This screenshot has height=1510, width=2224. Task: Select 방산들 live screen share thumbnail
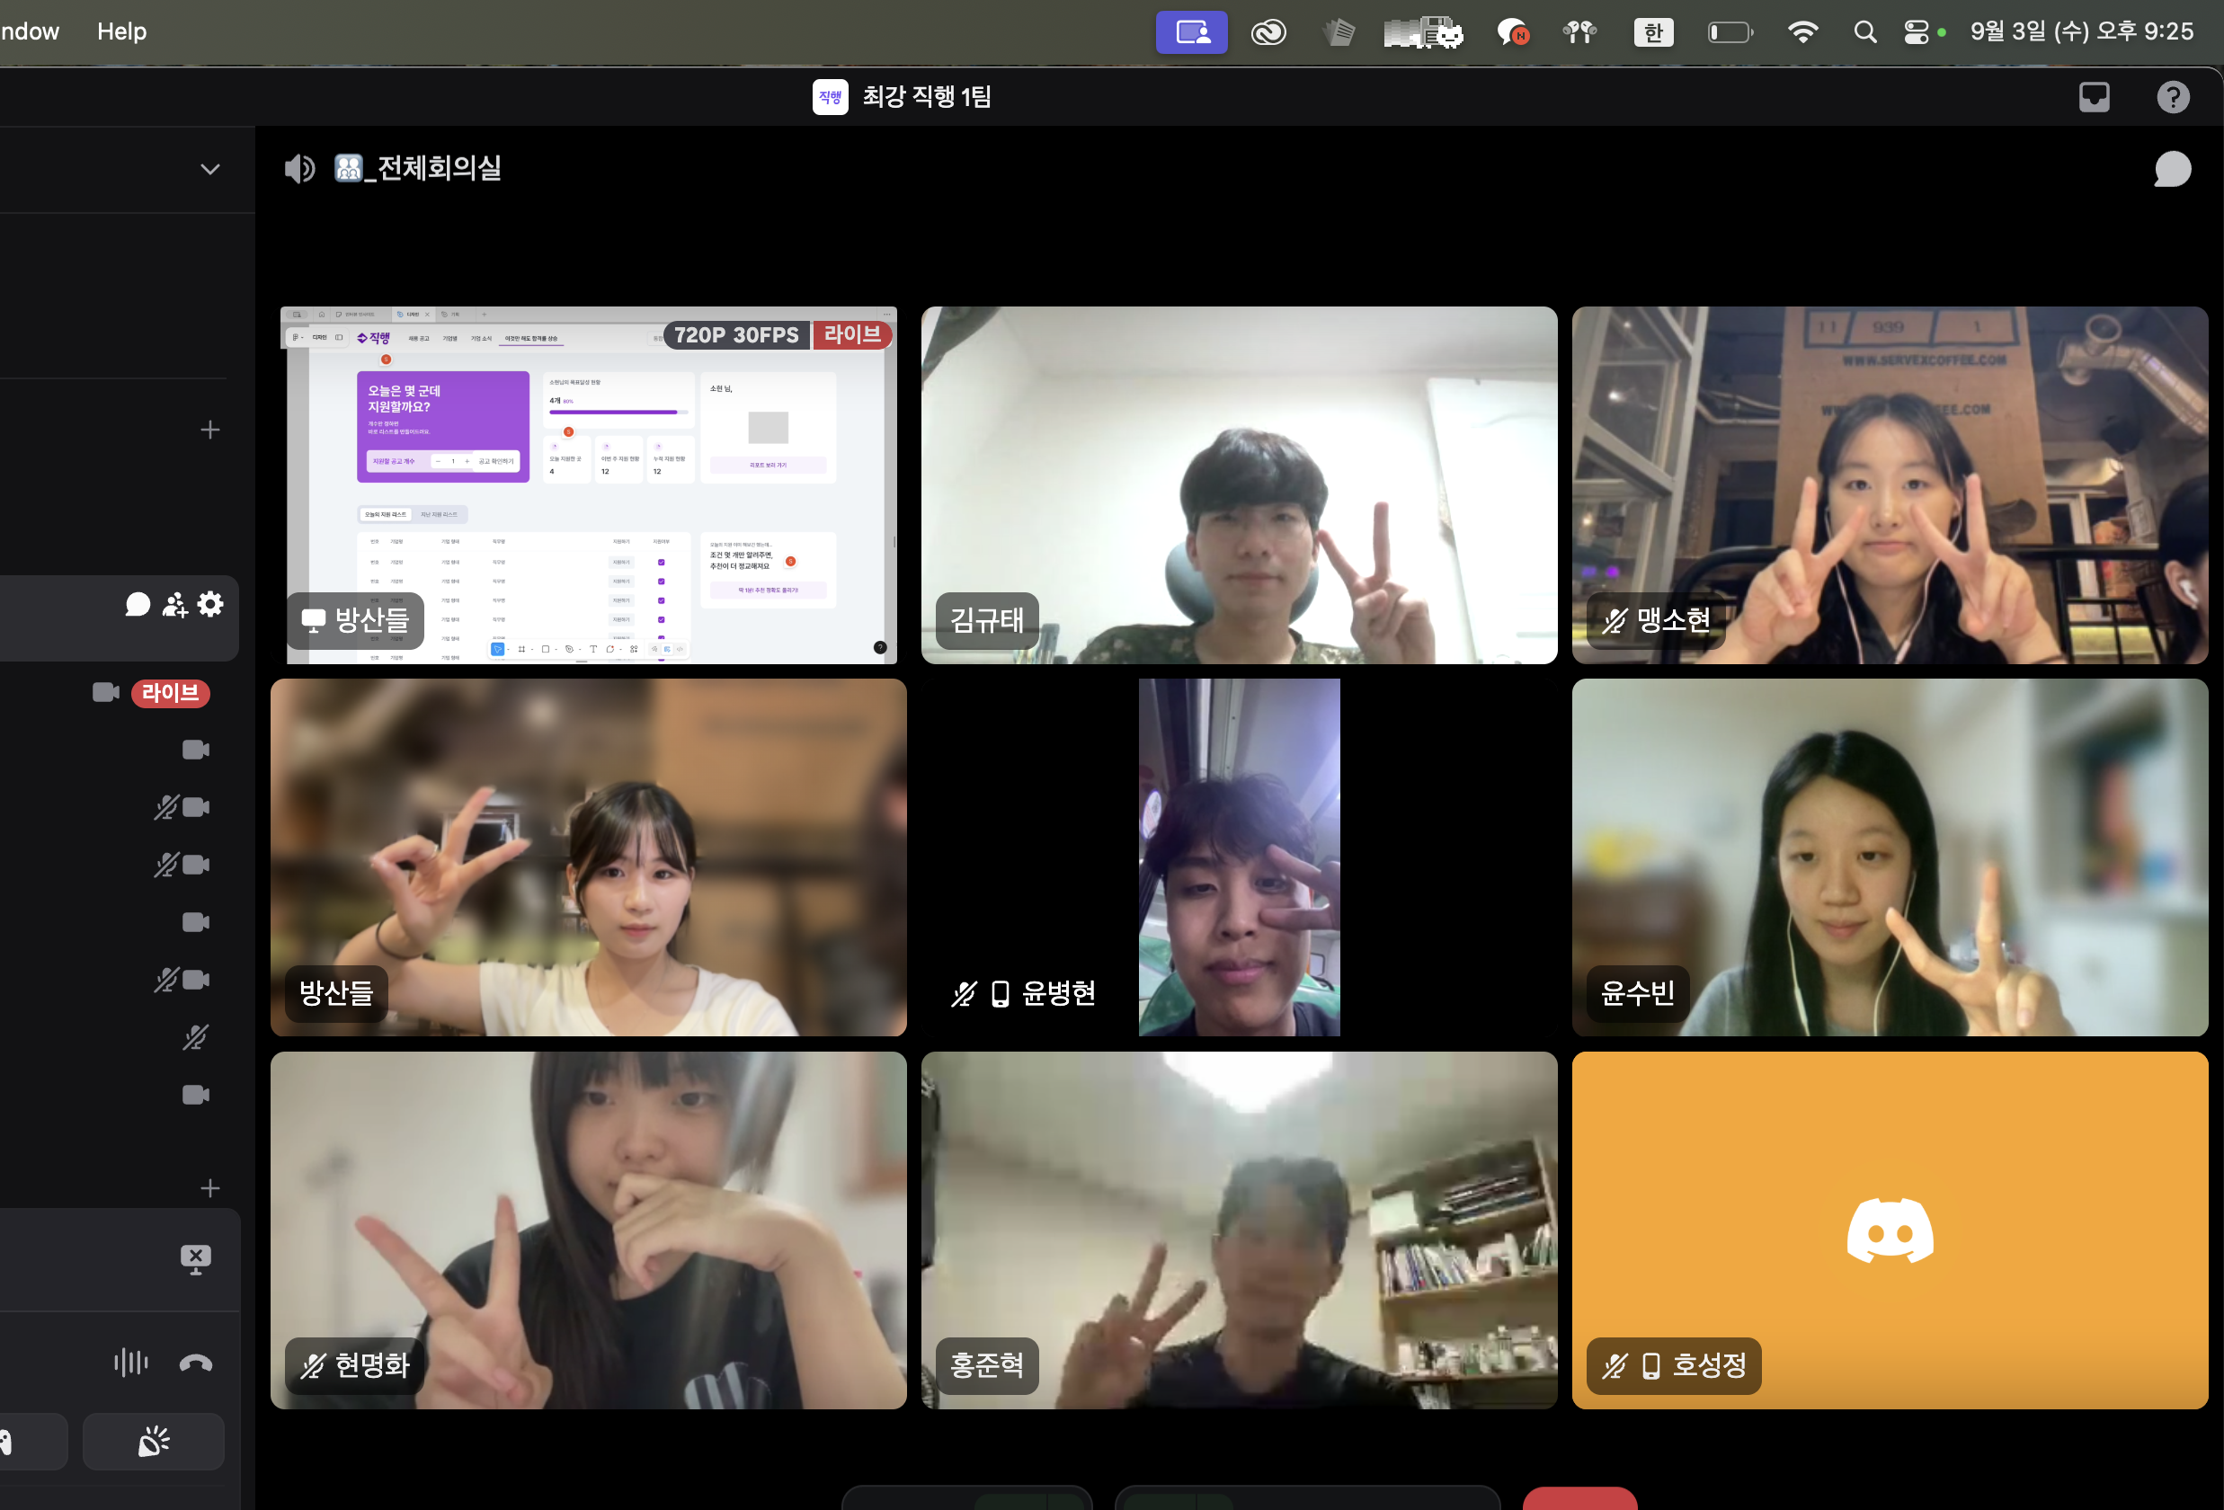pyautogui.click(x=589, y=485)
